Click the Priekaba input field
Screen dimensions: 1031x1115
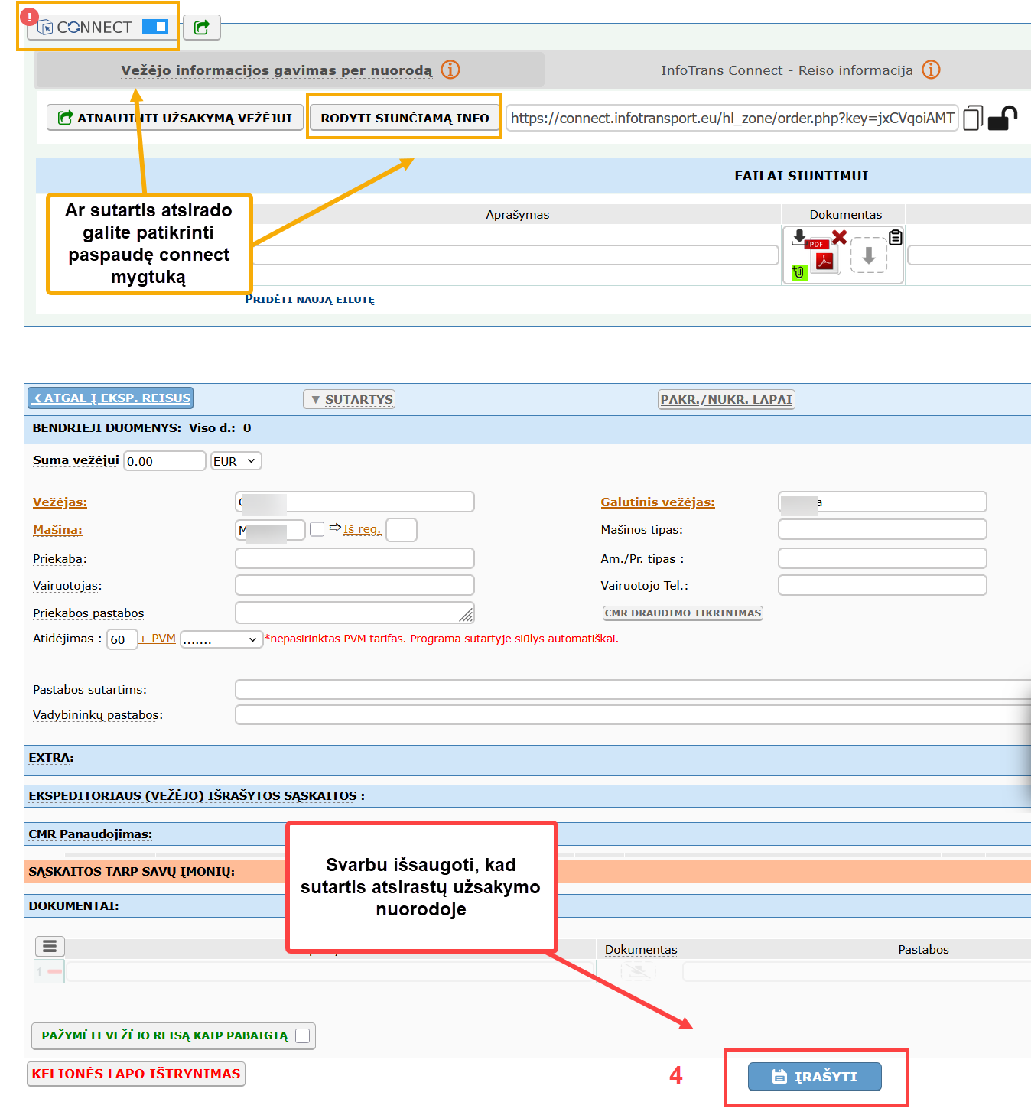point(355,558)
